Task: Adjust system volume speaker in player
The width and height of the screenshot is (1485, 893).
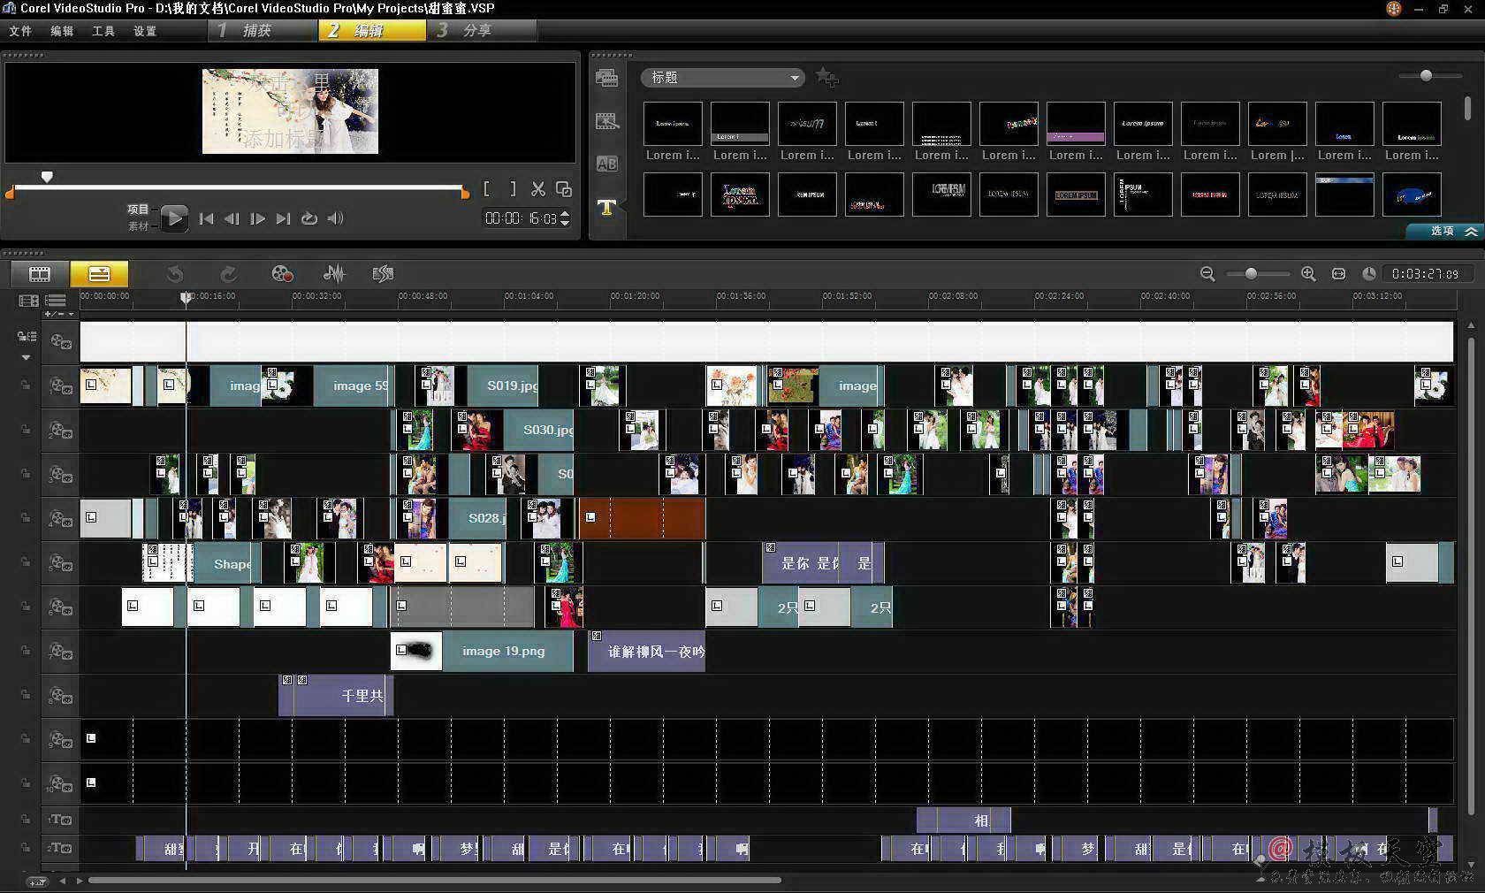Action: (335, 218)
